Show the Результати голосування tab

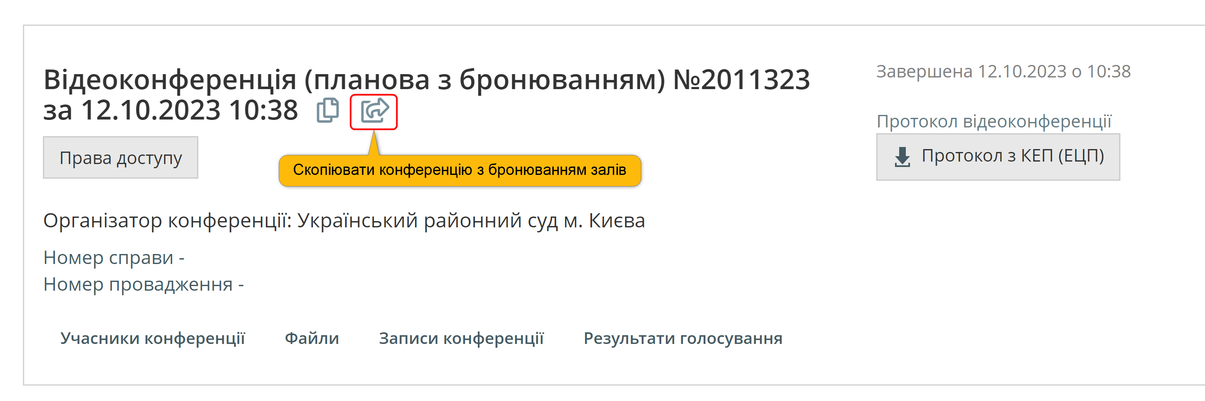coord(683,338)
